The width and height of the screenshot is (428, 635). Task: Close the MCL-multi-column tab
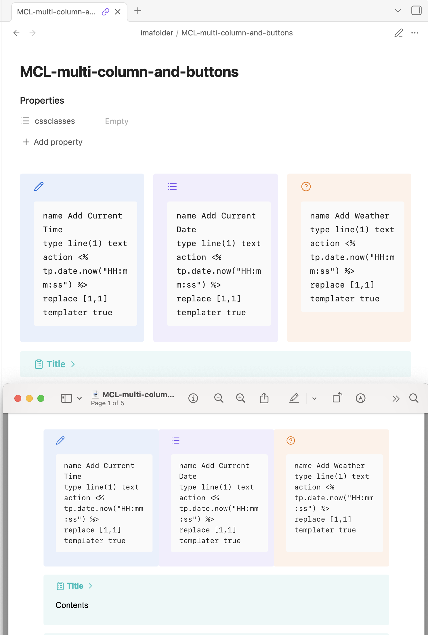point(117,12)
